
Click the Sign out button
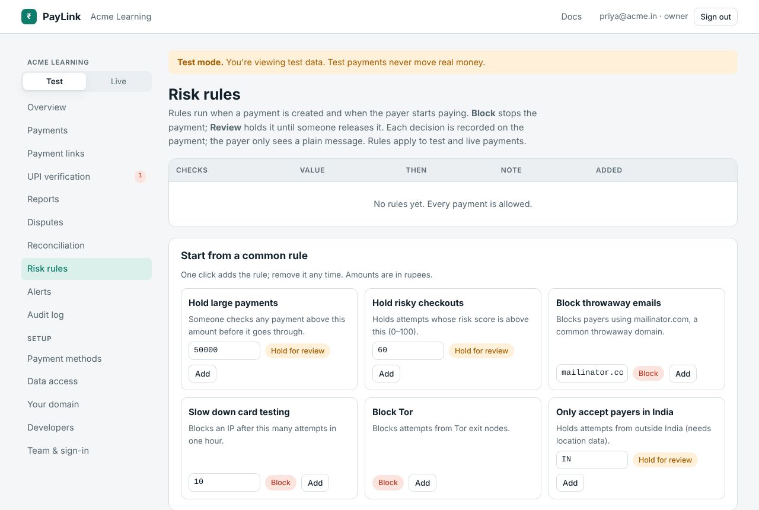tap(716, 17)
